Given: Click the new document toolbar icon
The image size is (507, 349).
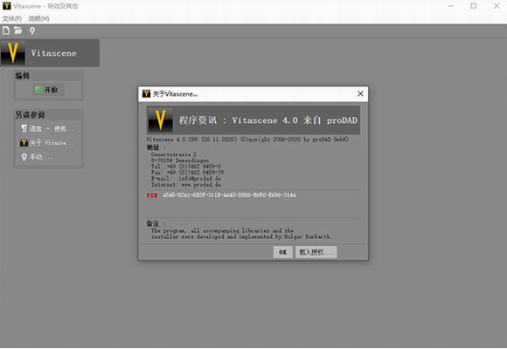Looking at the screenshot, I should 6,31.
